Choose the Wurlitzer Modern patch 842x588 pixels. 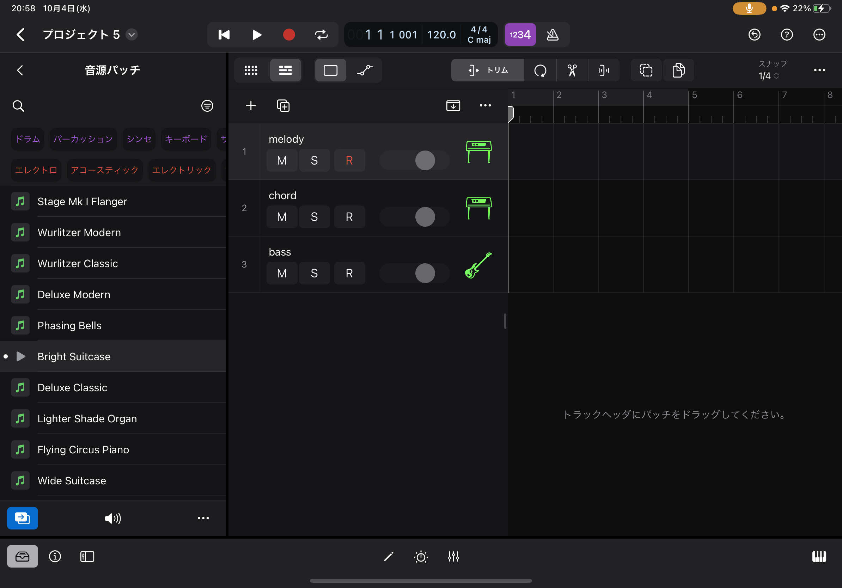tap(113, 232)
